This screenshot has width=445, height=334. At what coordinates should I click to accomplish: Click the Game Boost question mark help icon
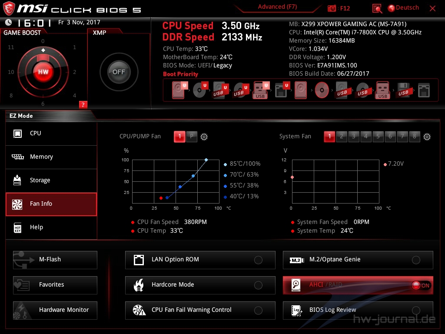tap(83, 104)
